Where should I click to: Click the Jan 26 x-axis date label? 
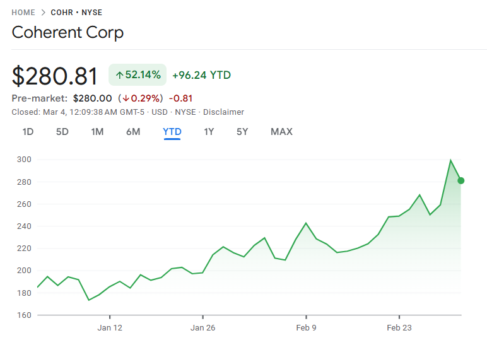point(203,327)
